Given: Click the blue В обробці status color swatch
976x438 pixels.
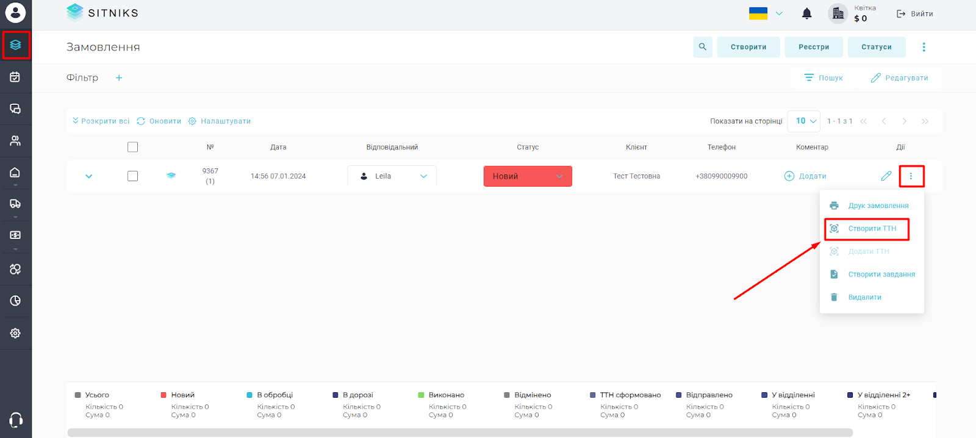Looking at the screenshot, I should (249, 395).
